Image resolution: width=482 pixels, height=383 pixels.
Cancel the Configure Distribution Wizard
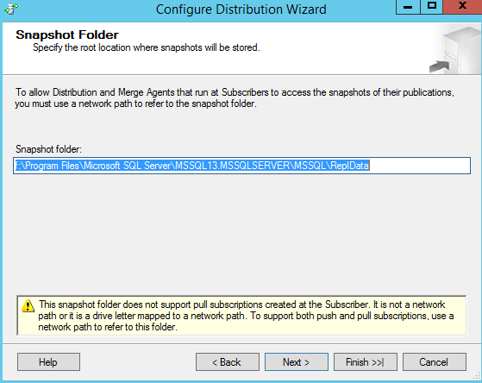435,362
